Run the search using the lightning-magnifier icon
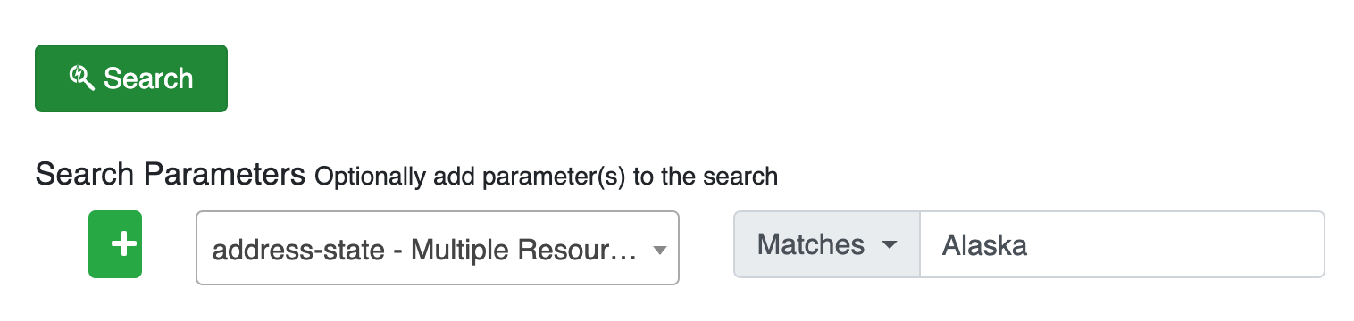The image size is (1354, 321). point(82,78)
